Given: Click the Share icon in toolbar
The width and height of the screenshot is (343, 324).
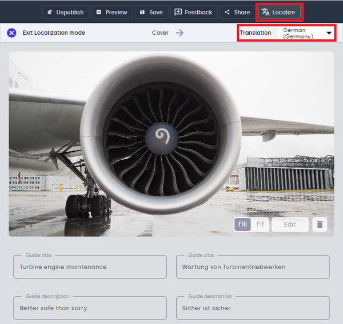Looking at the screenshot, I should click(227, 12).
